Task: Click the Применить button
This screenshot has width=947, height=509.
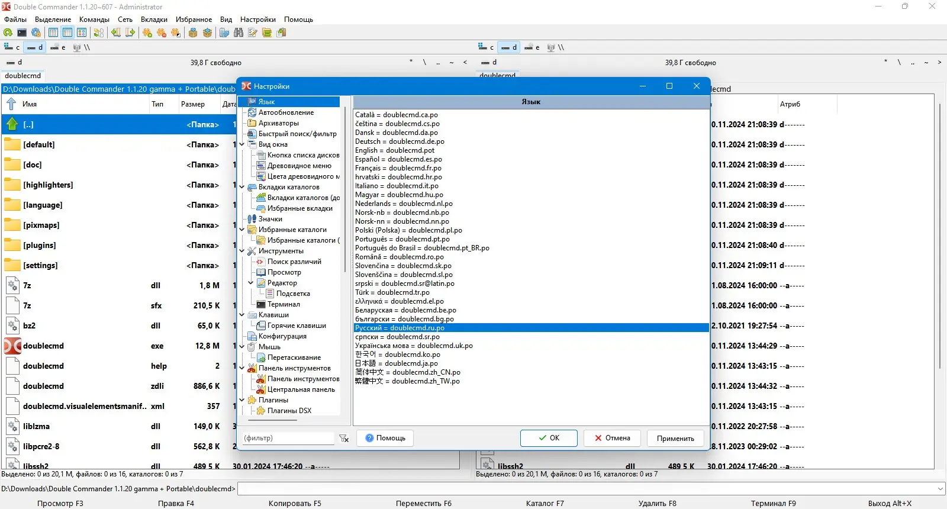Action: pos(675,439)
